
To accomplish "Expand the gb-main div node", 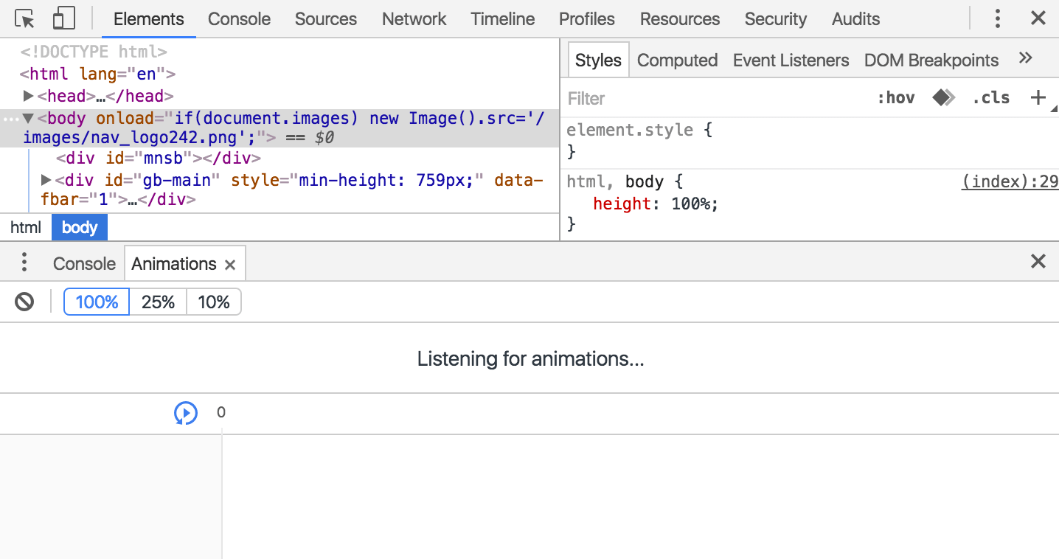I will coord(46,180).
